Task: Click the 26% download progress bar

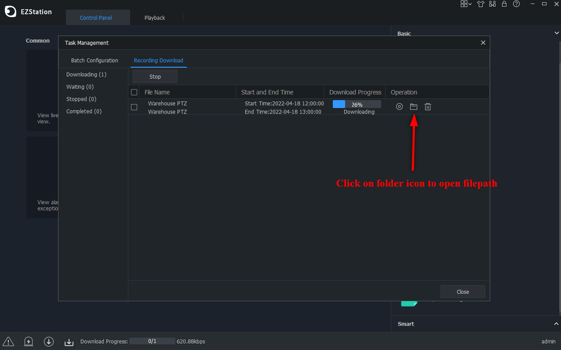Action: tap(357, 105)
